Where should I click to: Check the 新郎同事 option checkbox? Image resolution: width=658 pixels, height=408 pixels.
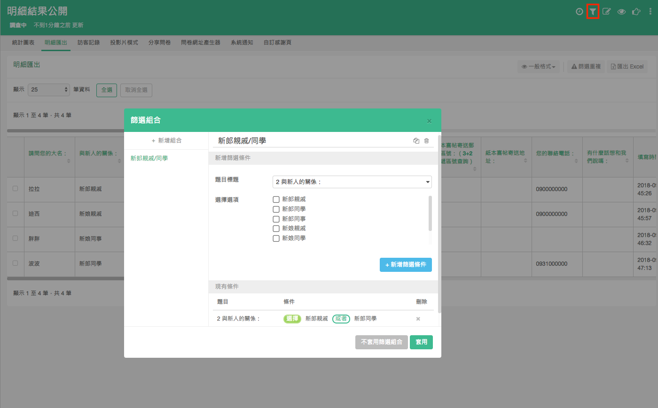(276, 219)
